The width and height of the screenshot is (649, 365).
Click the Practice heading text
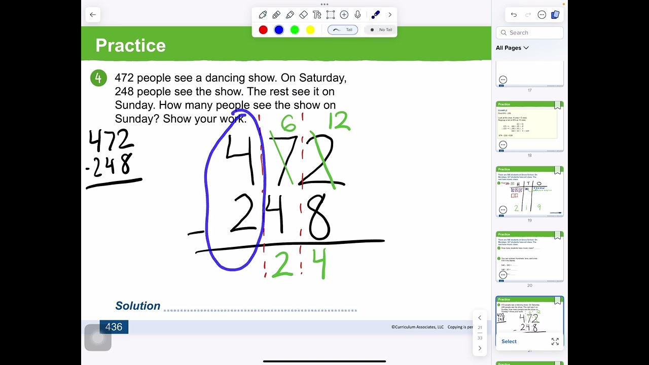click(x=130, y=46)
